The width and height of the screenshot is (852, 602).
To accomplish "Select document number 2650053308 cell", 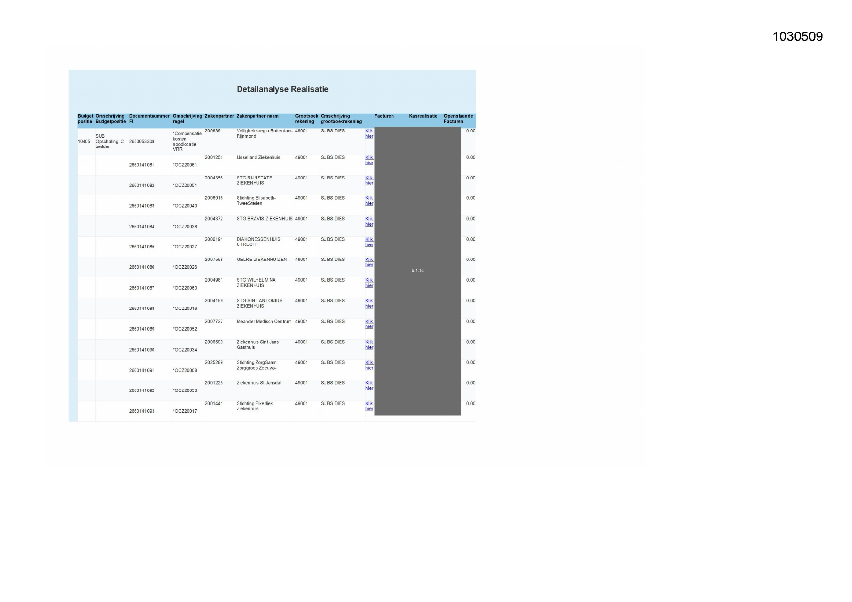I will [142, 142].
